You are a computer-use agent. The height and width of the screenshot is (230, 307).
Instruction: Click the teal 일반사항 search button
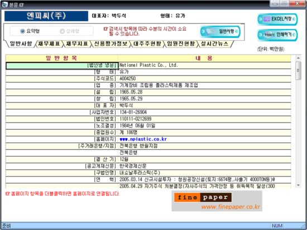click(220, 31)
